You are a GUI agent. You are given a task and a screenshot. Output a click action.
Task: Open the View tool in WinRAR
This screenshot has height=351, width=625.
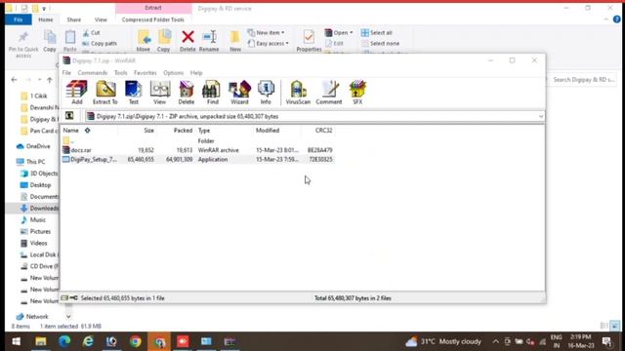160,93
